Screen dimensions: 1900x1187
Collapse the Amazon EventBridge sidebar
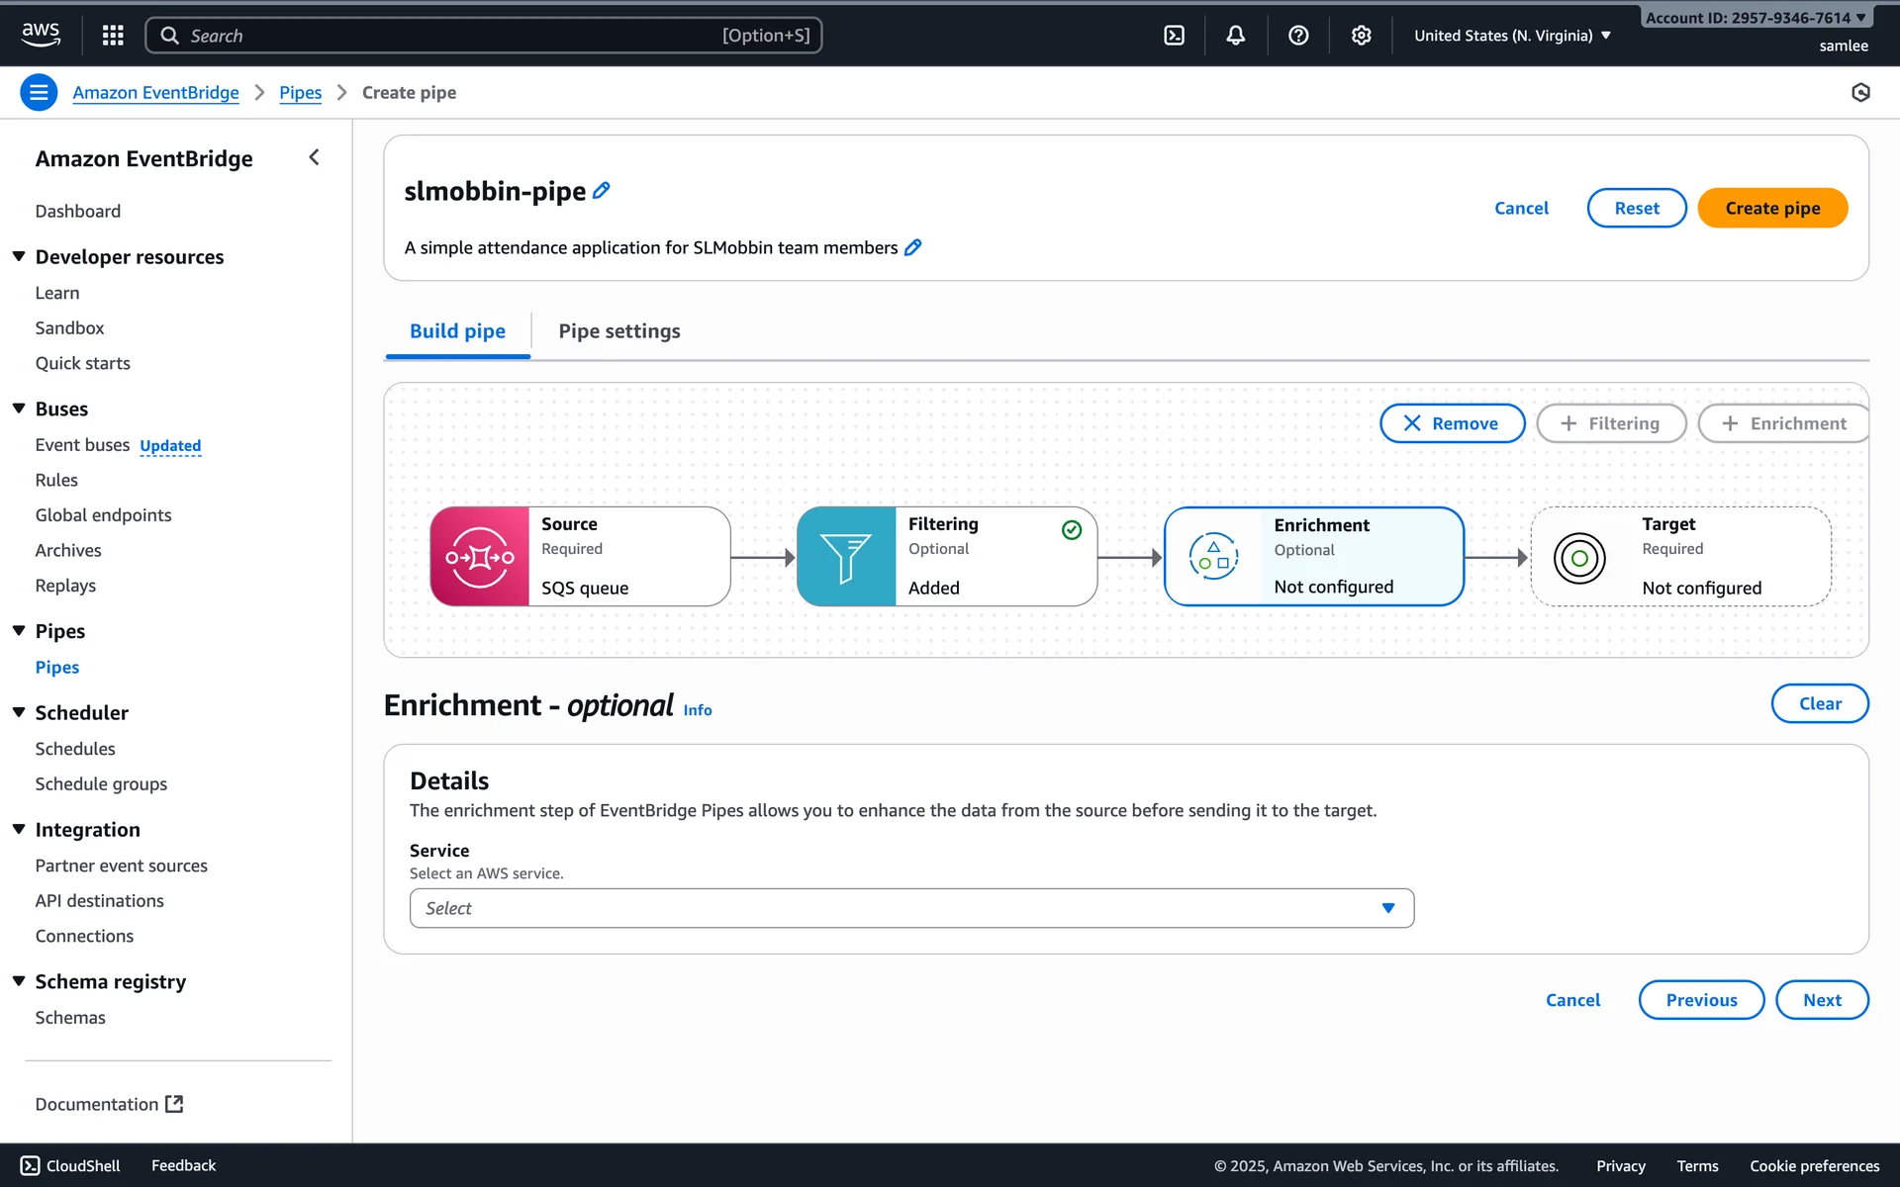pos(314,157)
